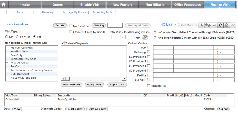
Task: Click the circular refresh arrow icon
Action: [220, 25]
